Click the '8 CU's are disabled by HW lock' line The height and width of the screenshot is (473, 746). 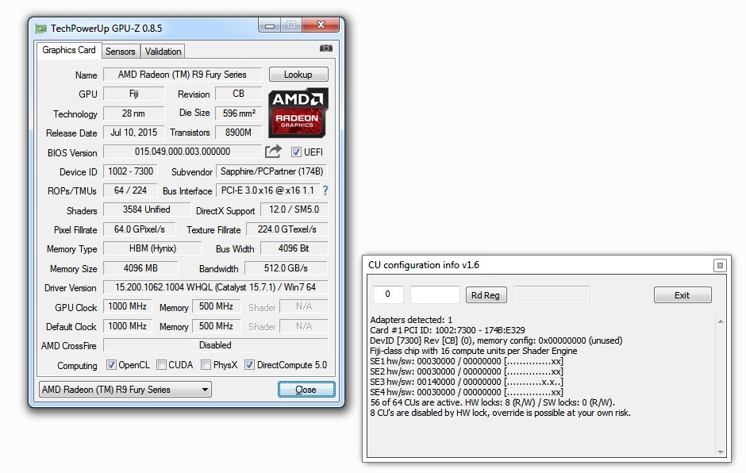pyautogui.click(x=501, y=413)
